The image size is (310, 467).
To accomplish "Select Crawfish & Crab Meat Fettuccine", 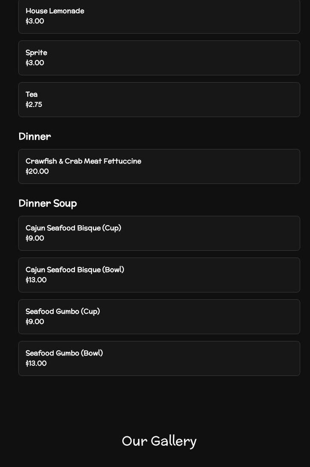I will (x=159, y=166).
